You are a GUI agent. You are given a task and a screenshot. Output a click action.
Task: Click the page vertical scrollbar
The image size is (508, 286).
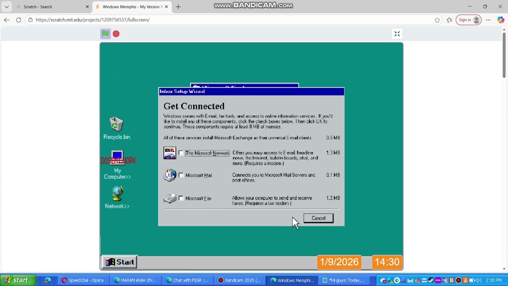click(x=504, y=56)
